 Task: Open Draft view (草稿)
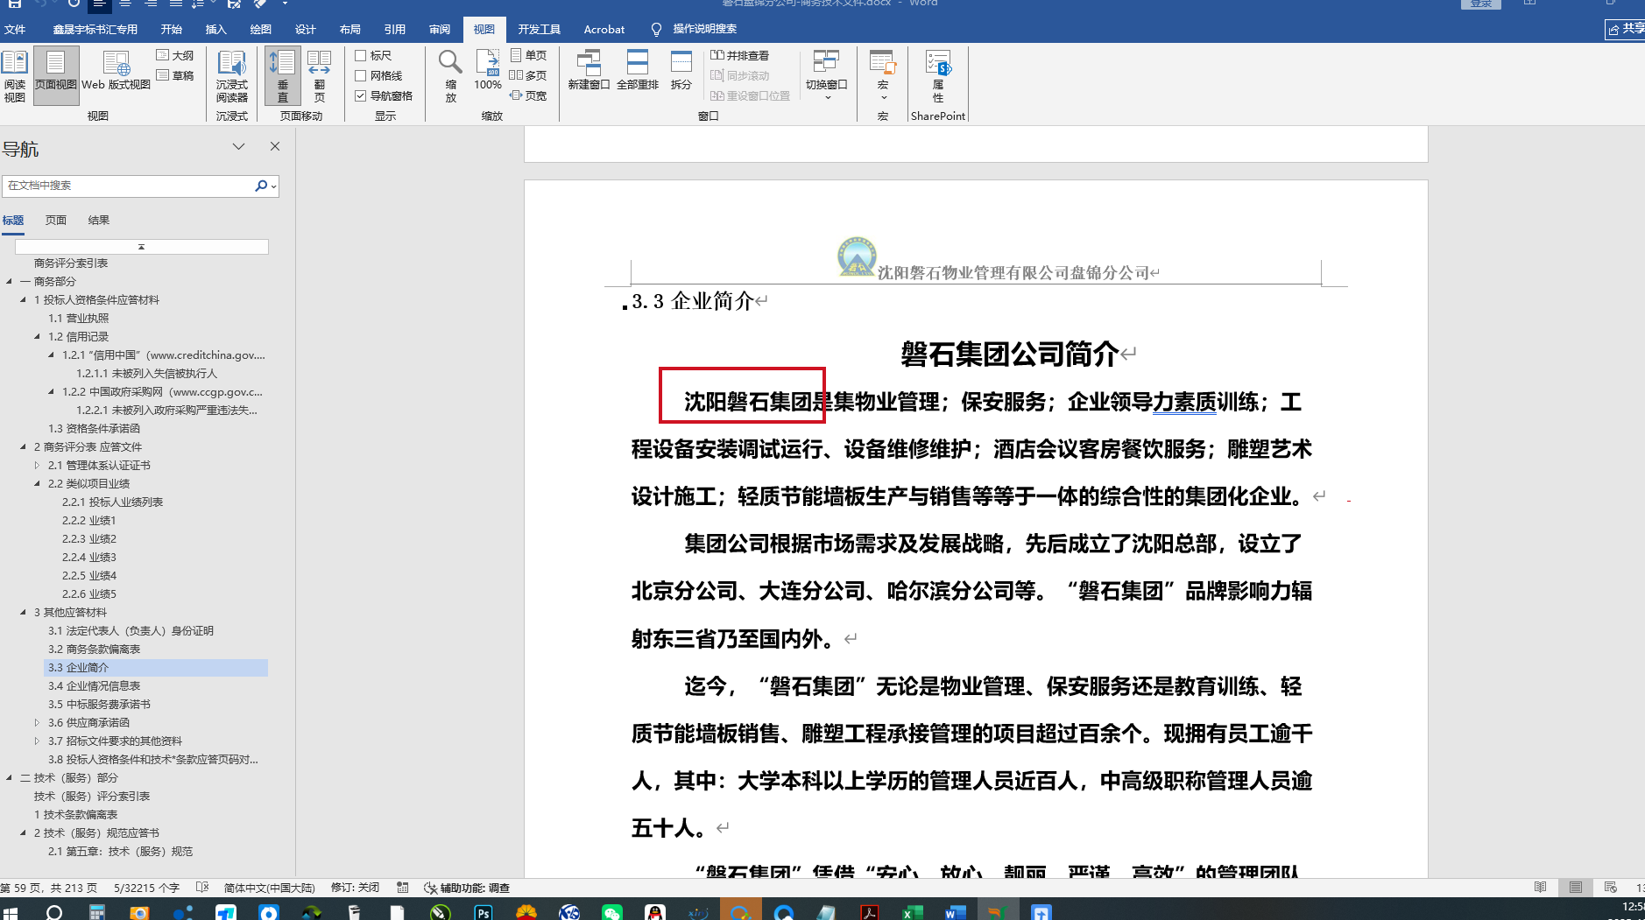point(175,75)
